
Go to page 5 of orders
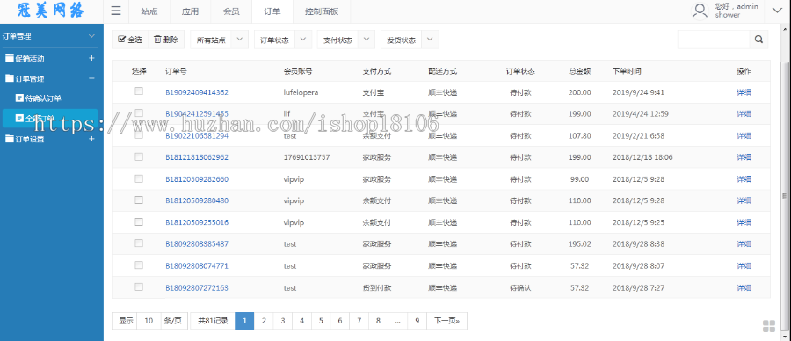[x=320, y=320]
